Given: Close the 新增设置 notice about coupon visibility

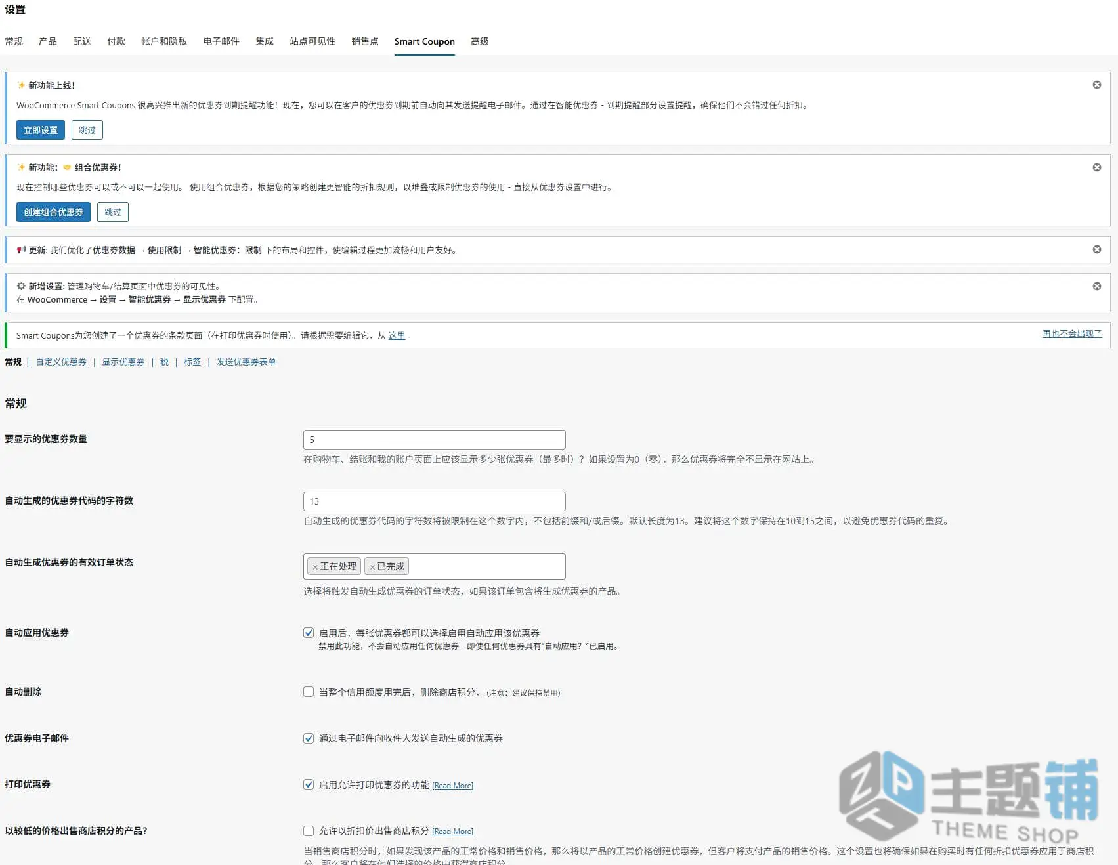Looking at the screenshot, I should (1096, 286).
